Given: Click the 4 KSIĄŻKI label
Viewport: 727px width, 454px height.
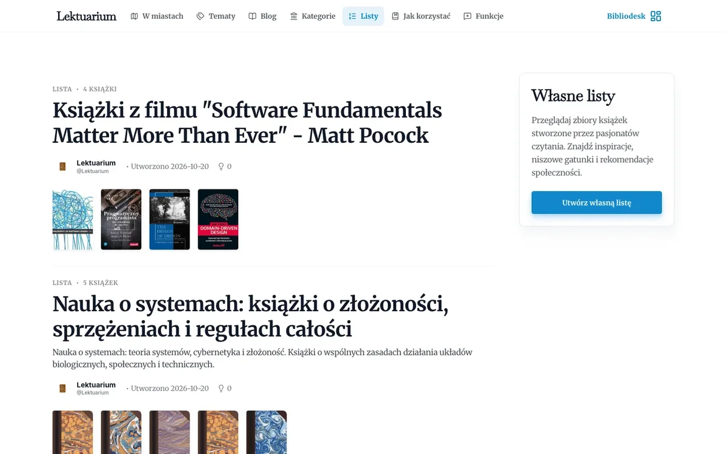Looking at the screenshot, I should (100, 89).
